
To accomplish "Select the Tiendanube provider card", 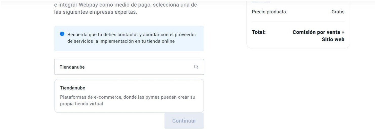I will [x=129, y=96].
